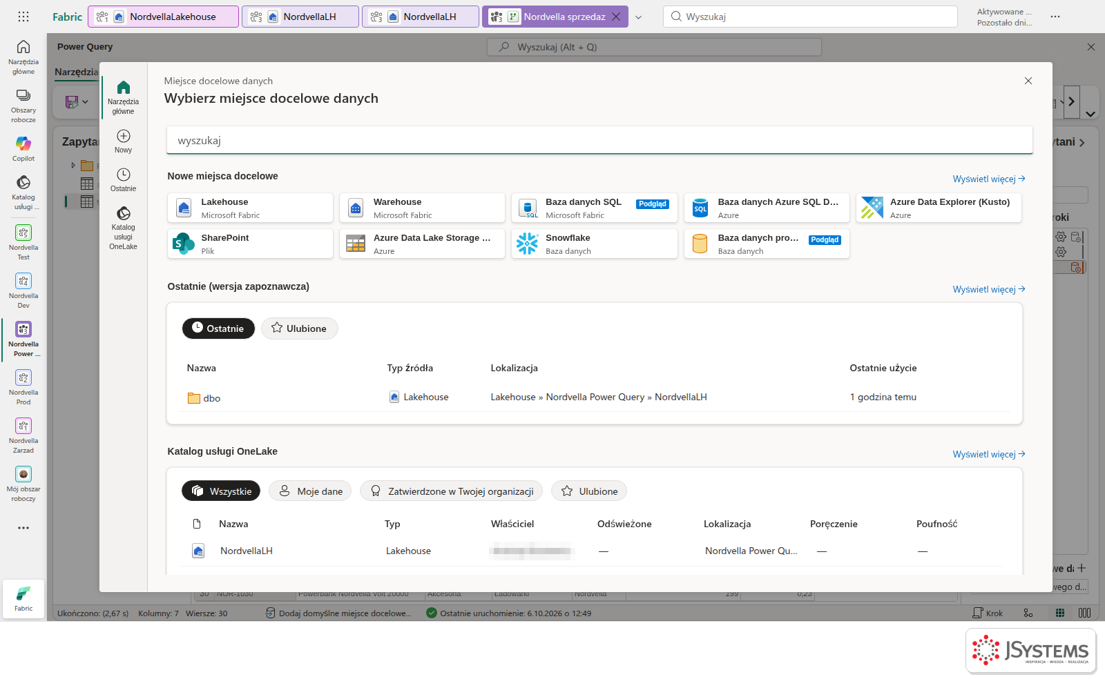Viewport: 1105px width, 679px height.
Task: Switch to third NordvellaLH tab
Action: [x=421, y=17]
